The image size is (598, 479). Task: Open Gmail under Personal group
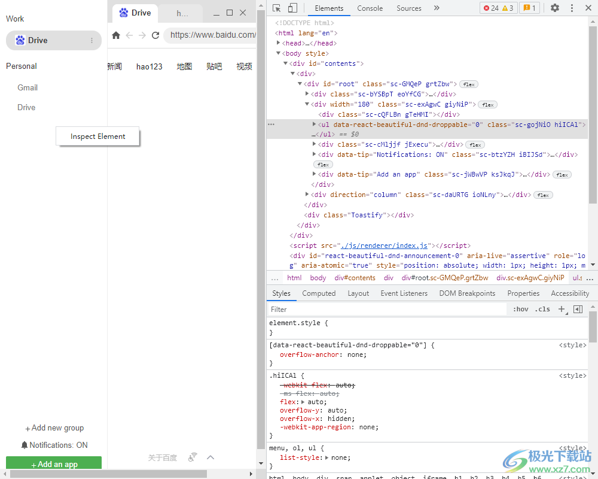pos(28,88)
